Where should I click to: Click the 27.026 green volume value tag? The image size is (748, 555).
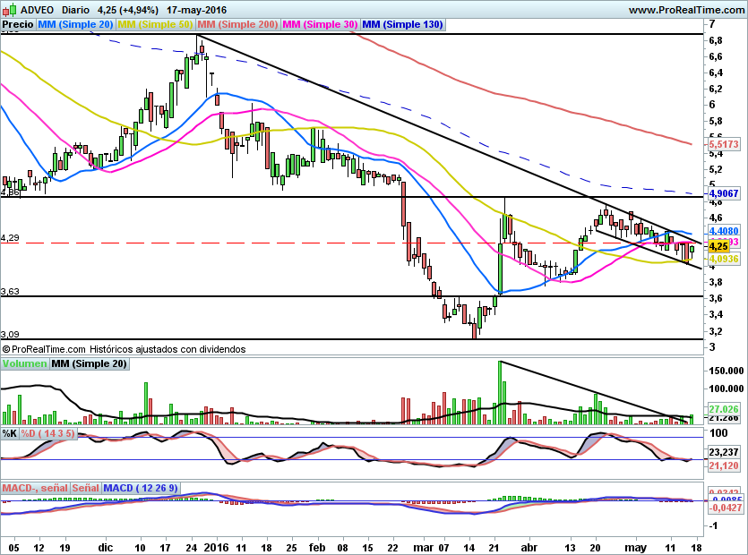click(x=723, y=409)
